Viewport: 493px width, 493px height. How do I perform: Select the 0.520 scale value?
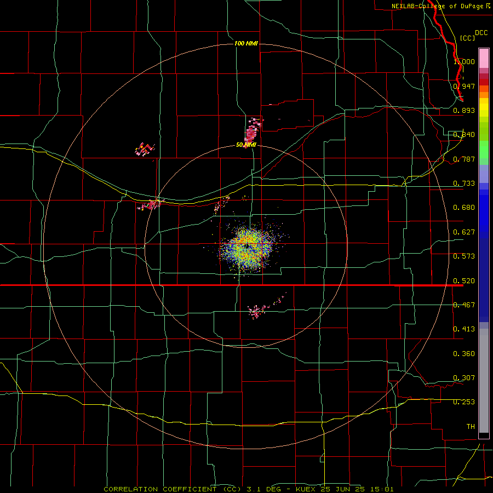(464, 281)
